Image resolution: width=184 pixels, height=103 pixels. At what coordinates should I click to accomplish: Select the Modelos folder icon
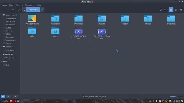pos(125,18)
